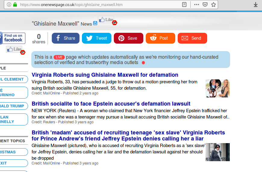Click "Credit: Reuters - Published 3 years ago"
Viewport: 262px width, 172px height.
point(63,122)
